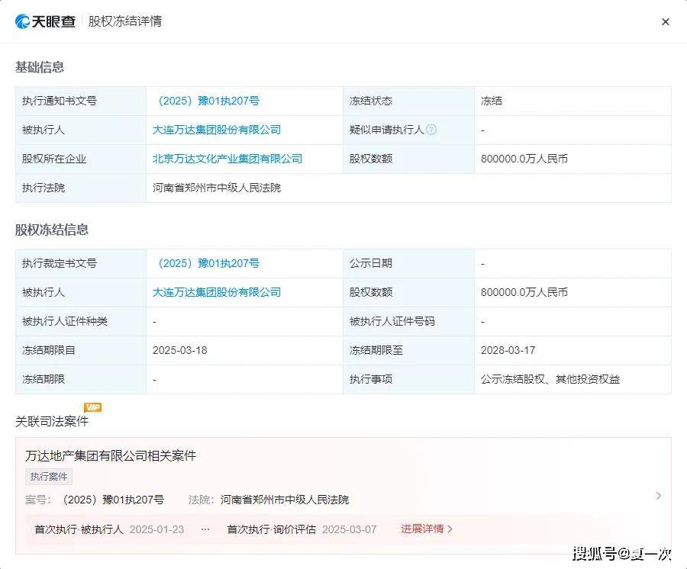Click 首次执行·询价评估 2025-03-07 entry
The height and width of the screenshot is (569, 687).
coord(302,529)
